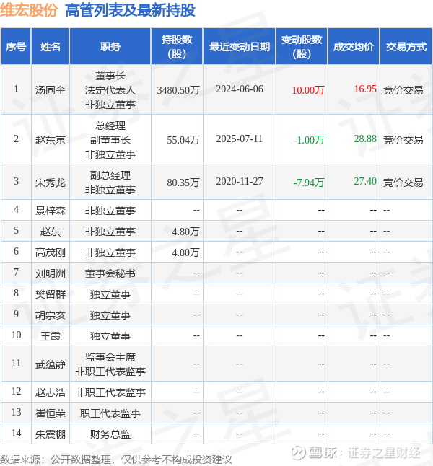433x466 pixels.
Task: Click the 雪球 logo icon
Action: pyautogui.click(x=298, y=453)
